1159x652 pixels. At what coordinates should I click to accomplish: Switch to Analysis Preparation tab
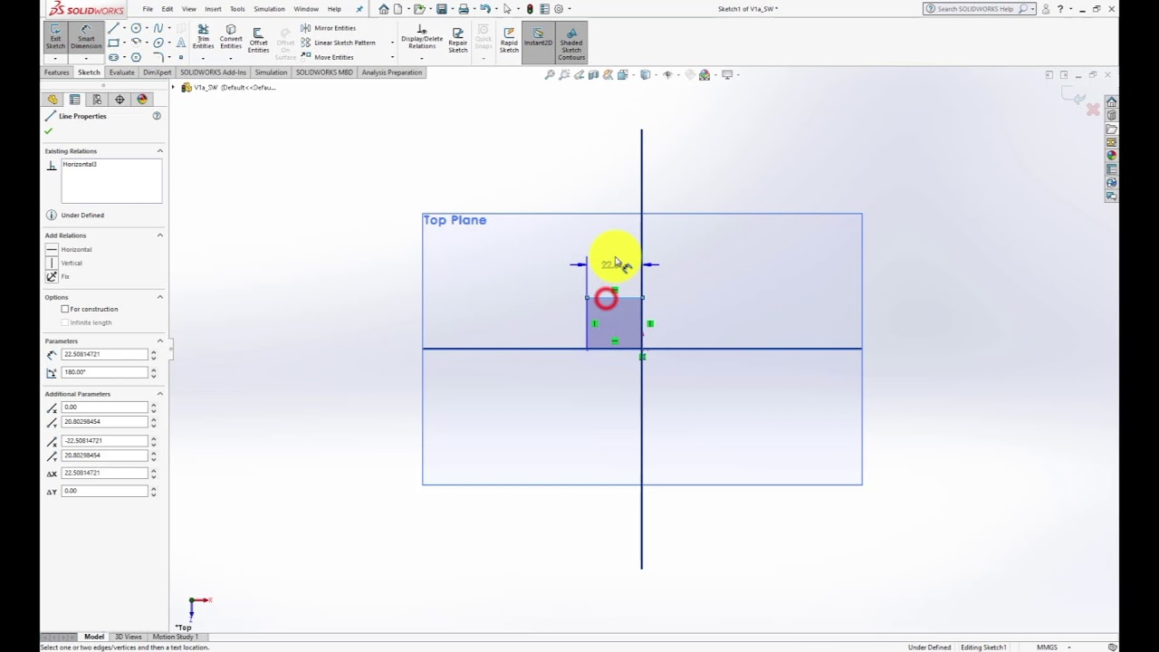[392, 72]
